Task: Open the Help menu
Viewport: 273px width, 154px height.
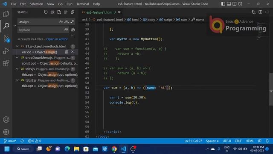Action: pyautogui.click(x=96, y=4)
